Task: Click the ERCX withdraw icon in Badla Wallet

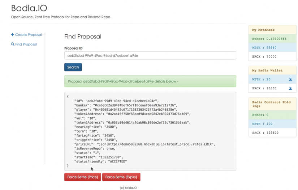Action: [290, 88]
